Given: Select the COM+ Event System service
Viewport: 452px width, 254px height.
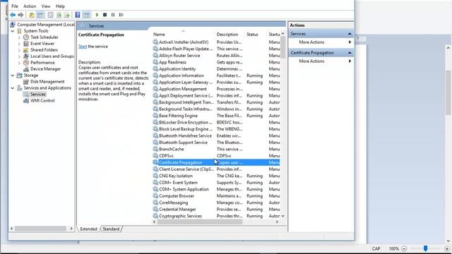Looking at the screenshot, I should [216, 183].
